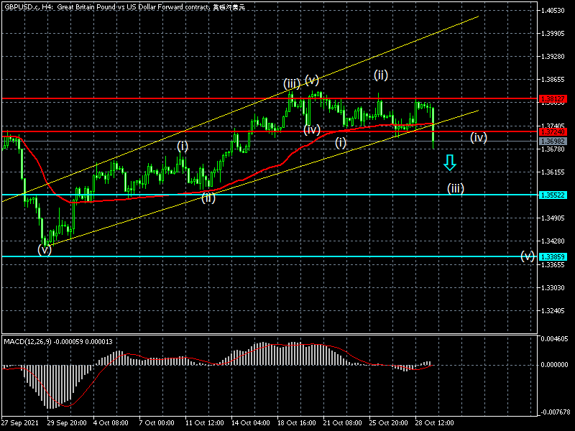Click the 1.40530 price scale label
Viewport: 575px width, 431px height.
coord(553,11)
